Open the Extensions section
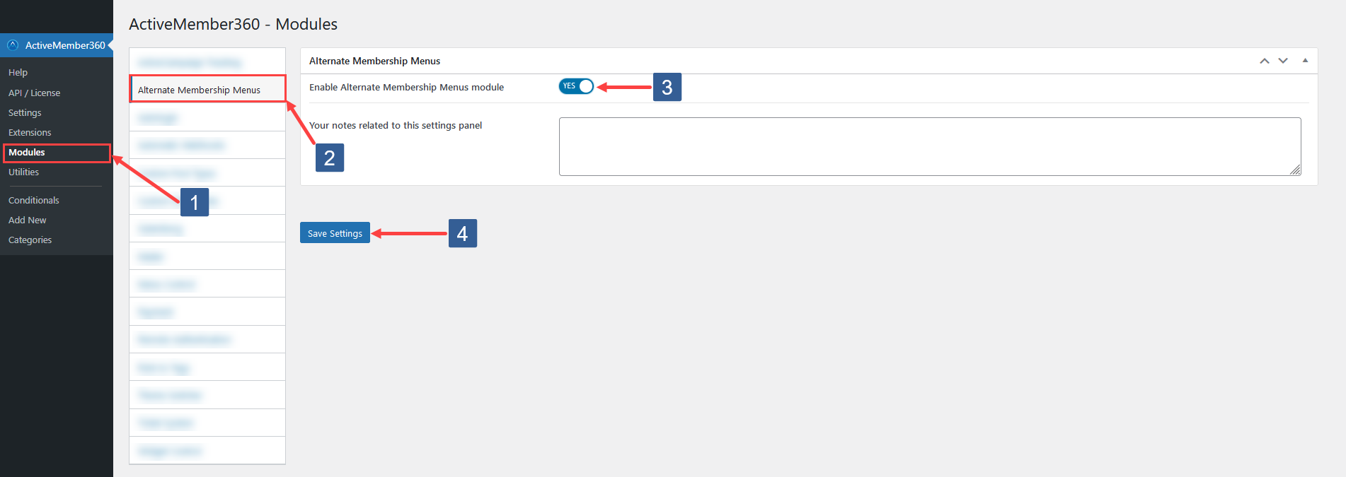1346x477 pixels. pyautogui.click(x=30, y=132)
